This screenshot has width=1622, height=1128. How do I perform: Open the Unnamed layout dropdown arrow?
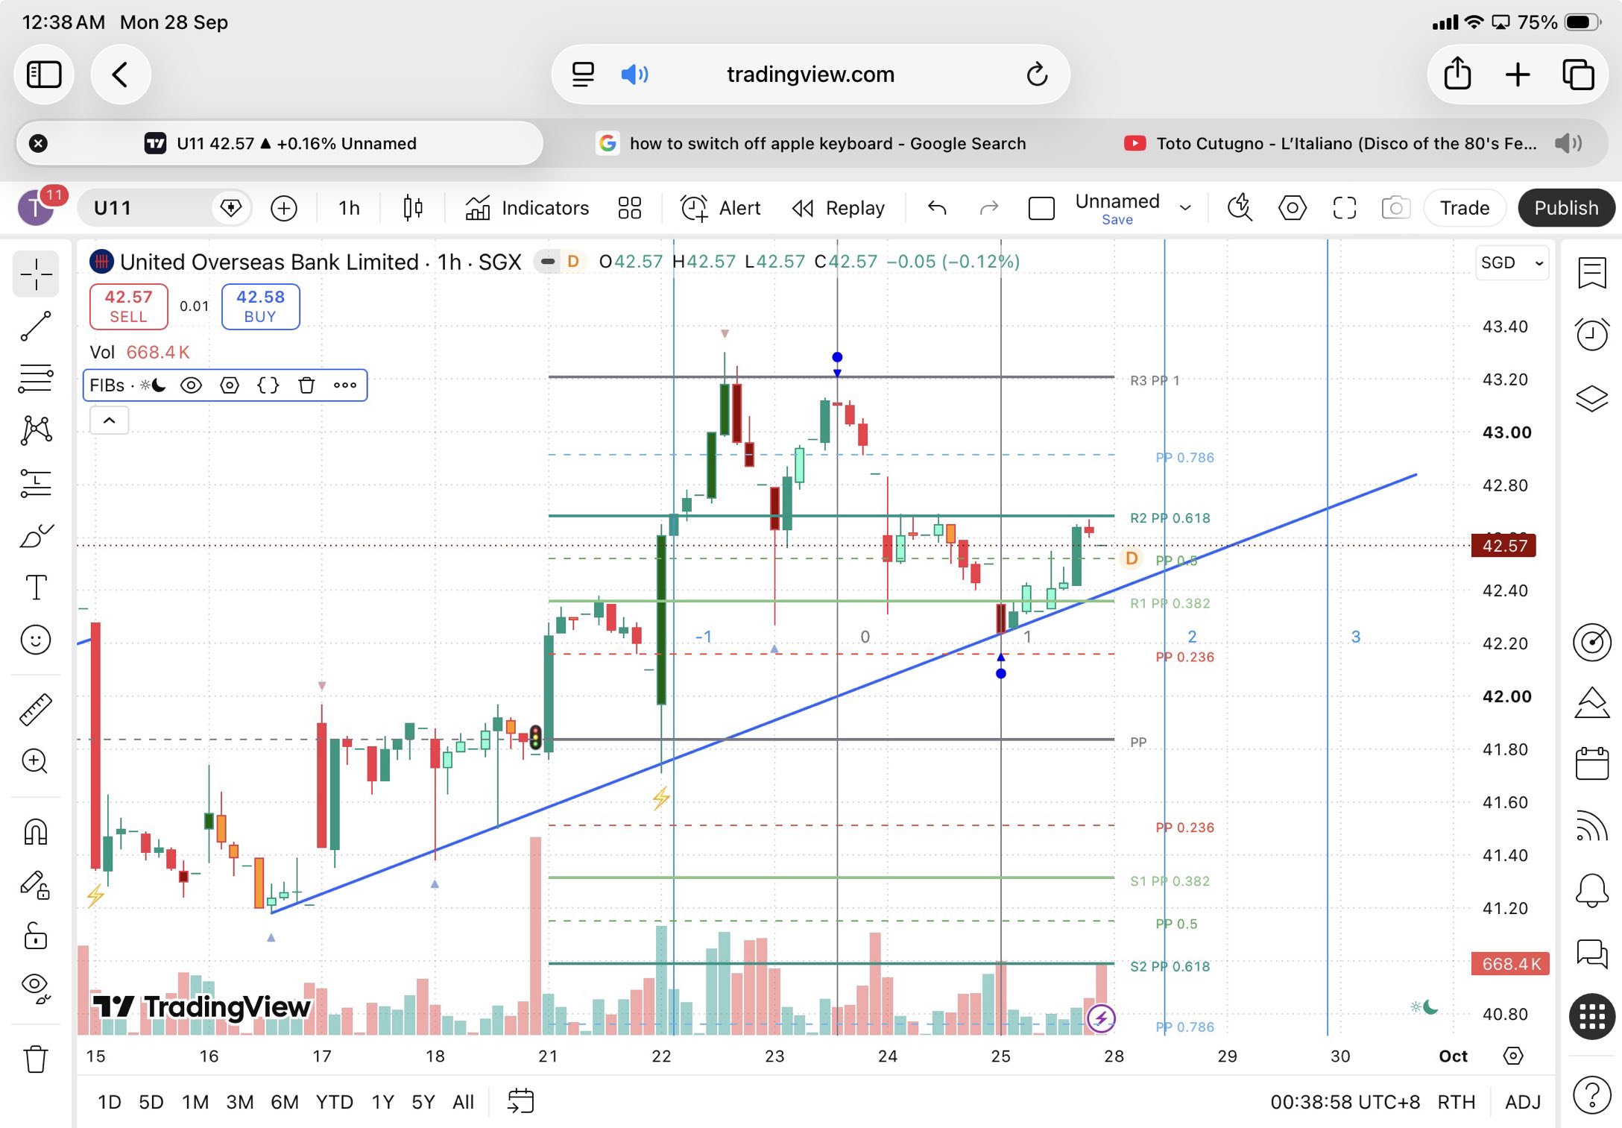(1185, 208)
